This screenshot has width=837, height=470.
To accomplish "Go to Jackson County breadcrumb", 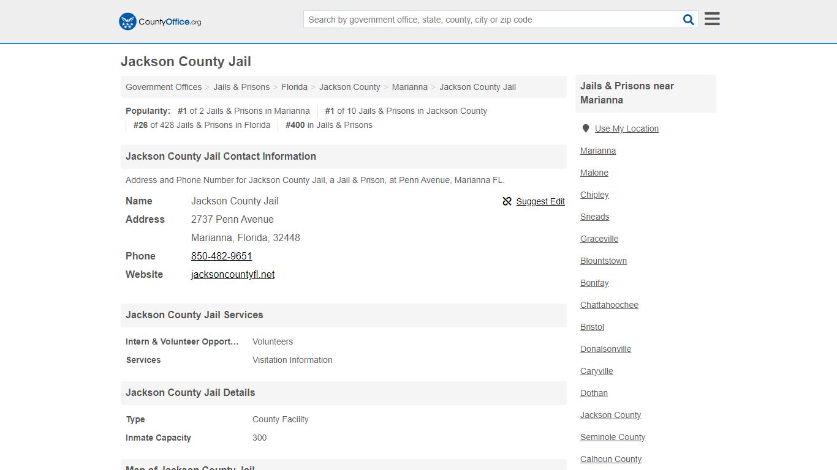I will (x=349, y=87).
